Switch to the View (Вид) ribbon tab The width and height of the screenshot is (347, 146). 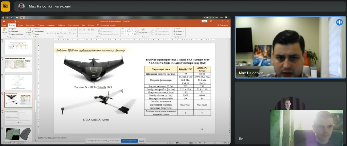[x=84, y=25]
